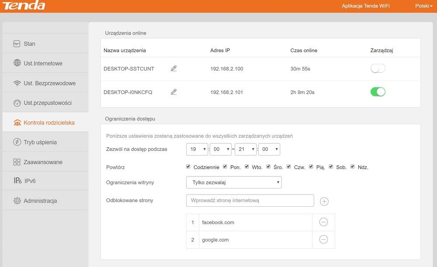Uncheck the Pią. checkbox
The height and width of the screenshot is (267, 437).
[311, 166]
